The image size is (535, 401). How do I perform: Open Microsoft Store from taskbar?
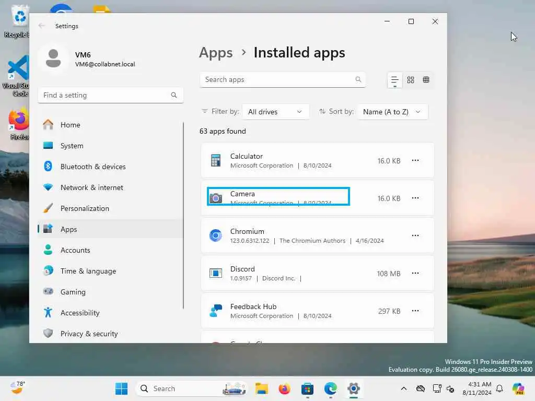pyautogui.click(x=307, y=388)
